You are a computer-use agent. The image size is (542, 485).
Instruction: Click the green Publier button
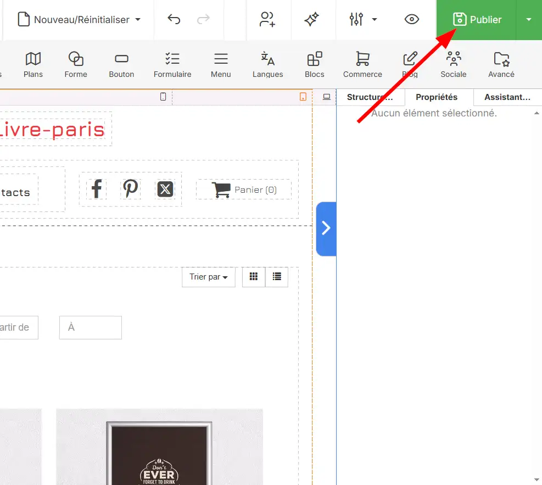[x=476, y=20]
